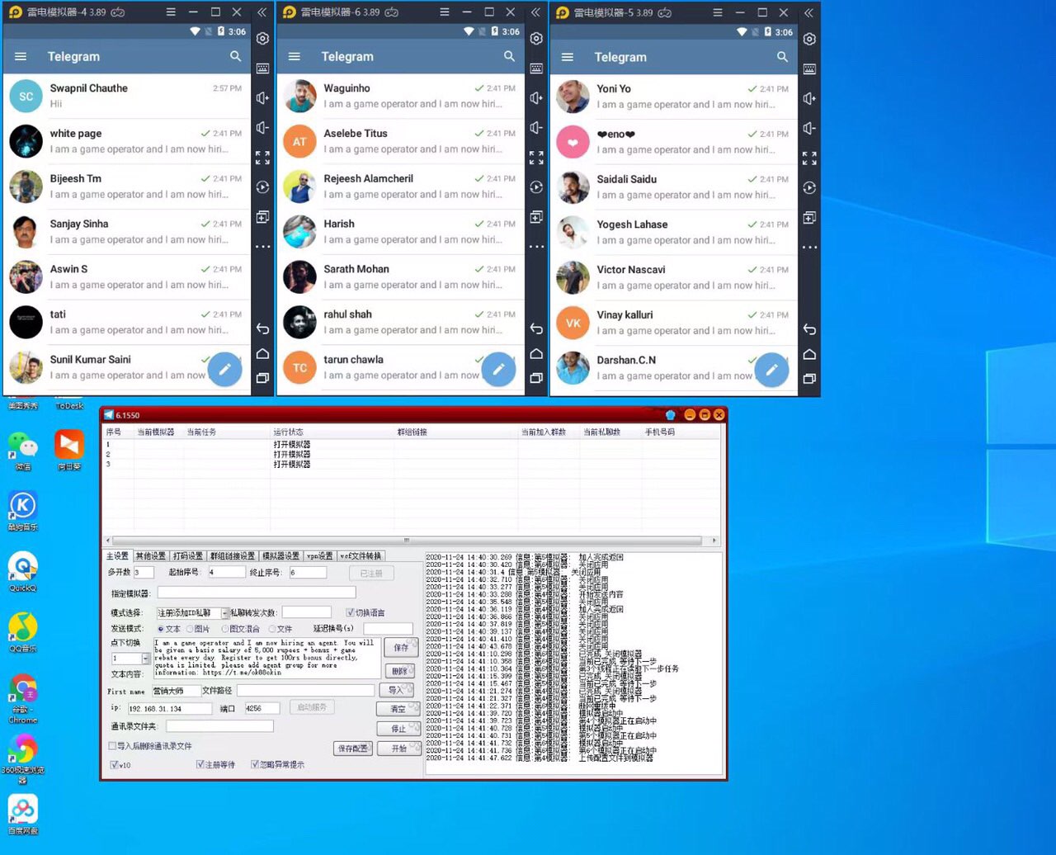Tap Android back arrow in 雷电模拟器-4
Screen dimensions: 1056x855
click(x=262, y=329)
